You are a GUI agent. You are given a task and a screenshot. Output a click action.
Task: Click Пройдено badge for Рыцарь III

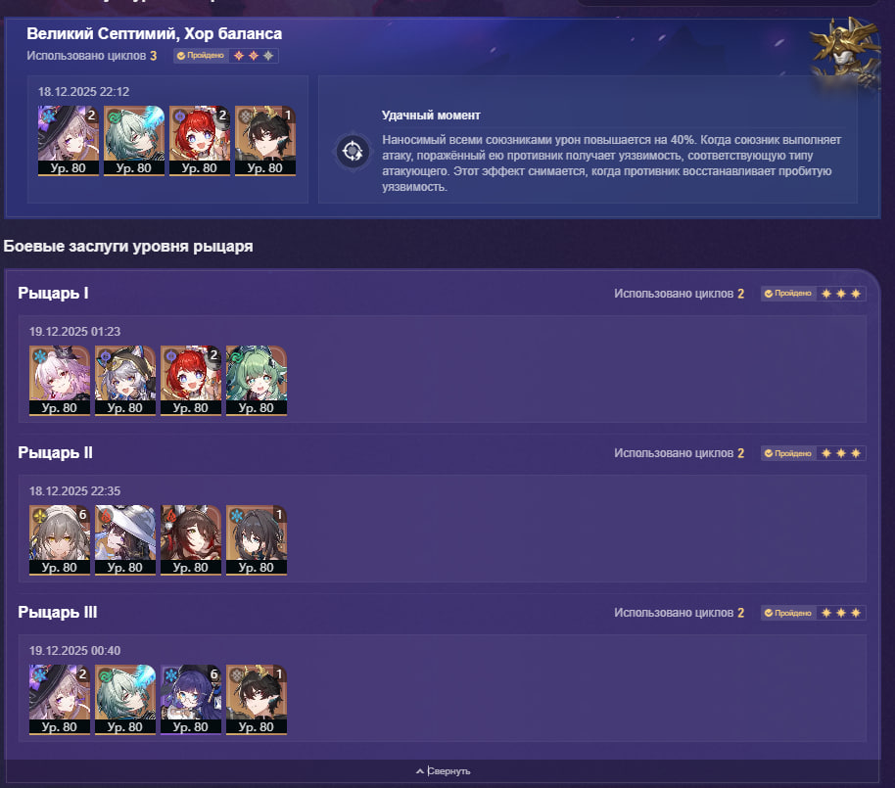coord(787,613)
